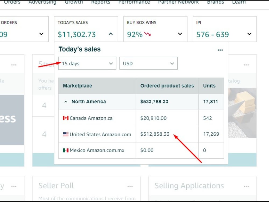Screen dimensions: 269x202
Task: Open the Performance menu
Action: click(134, 2)
